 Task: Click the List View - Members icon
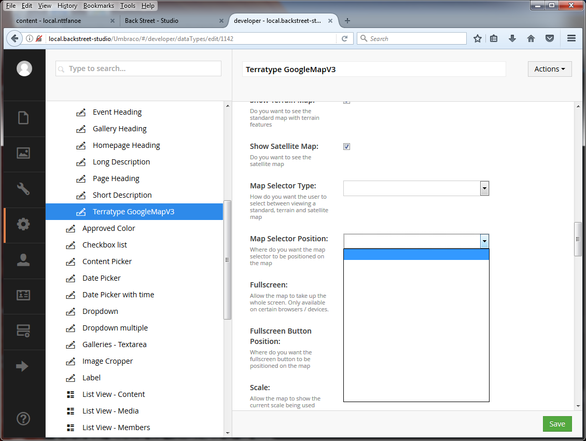click(x=71, y=428)
